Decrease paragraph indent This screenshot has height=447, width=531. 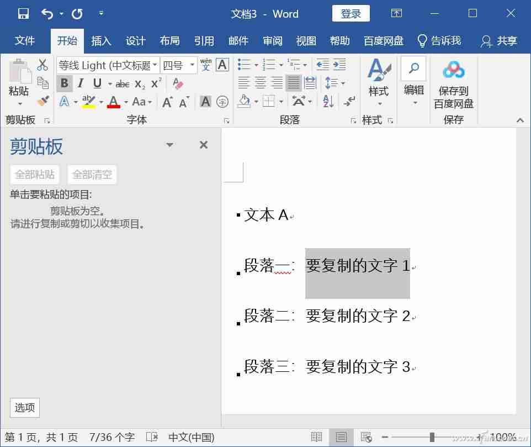pos(323,64)
